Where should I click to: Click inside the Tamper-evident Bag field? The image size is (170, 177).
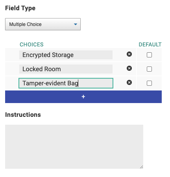click(66, 83)
